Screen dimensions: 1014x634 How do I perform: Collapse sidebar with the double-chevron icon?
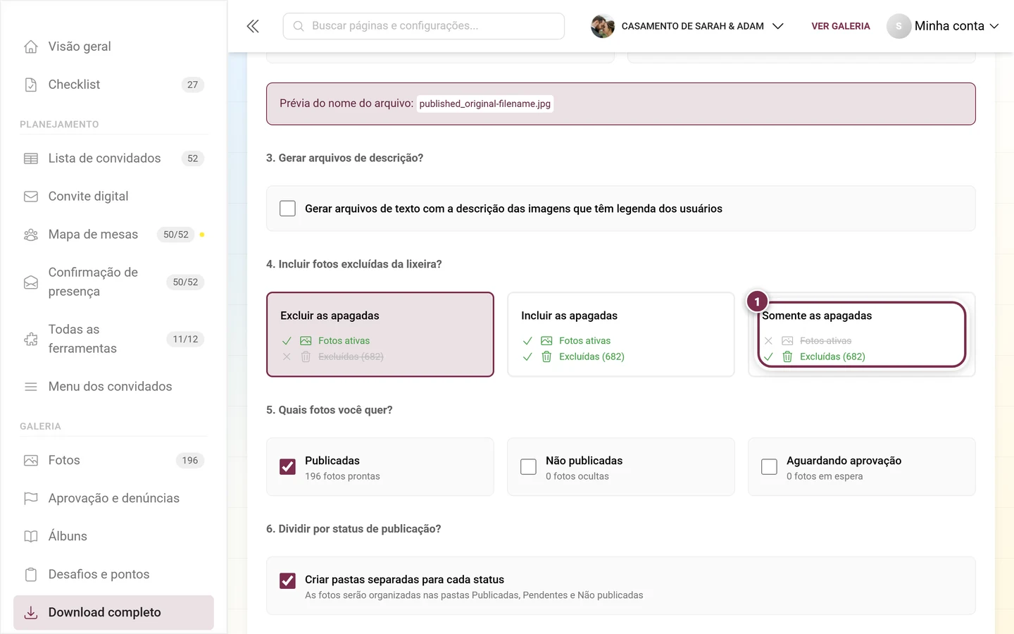(x=253, y=26)
